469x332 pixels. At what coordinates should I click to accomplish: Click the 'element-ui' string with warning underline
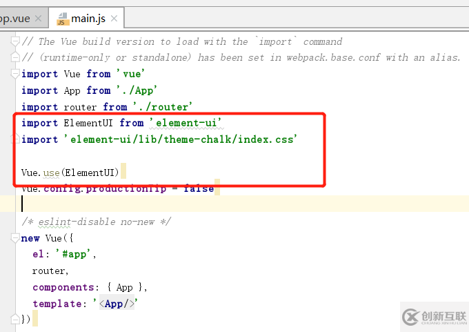pyautogui.click(x=186, y=123)
